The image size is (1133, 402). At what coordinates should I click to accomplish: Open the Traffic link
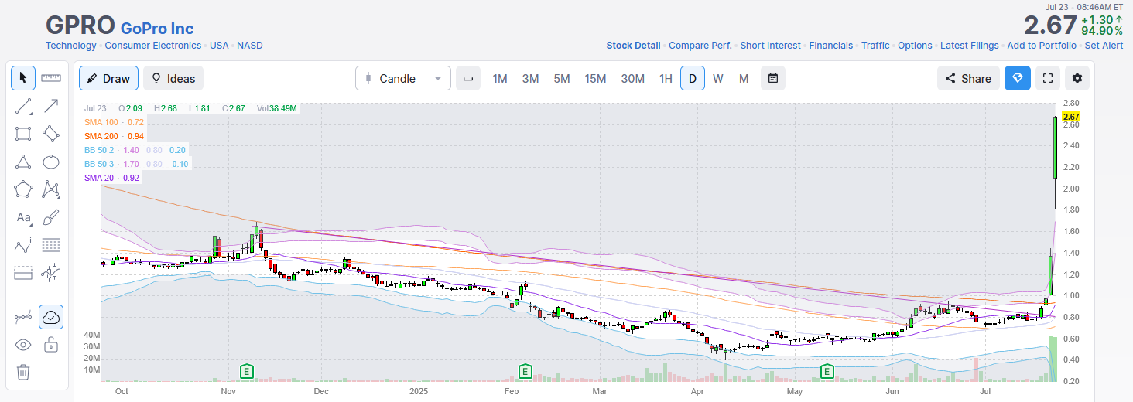(875, 46)
